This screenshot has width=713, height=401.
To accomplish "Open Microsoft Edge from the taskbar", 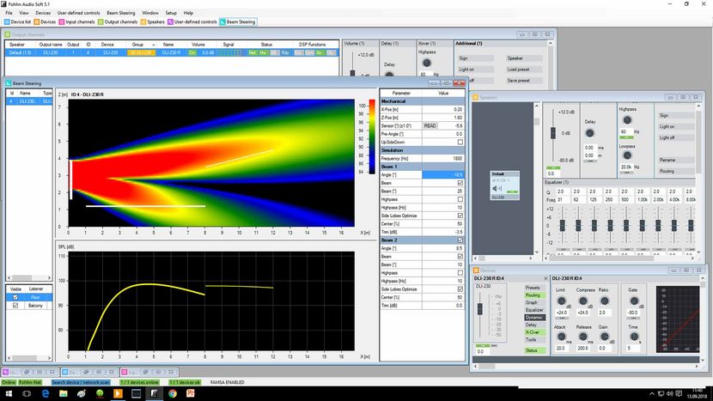I will click(x=45, y=394).
